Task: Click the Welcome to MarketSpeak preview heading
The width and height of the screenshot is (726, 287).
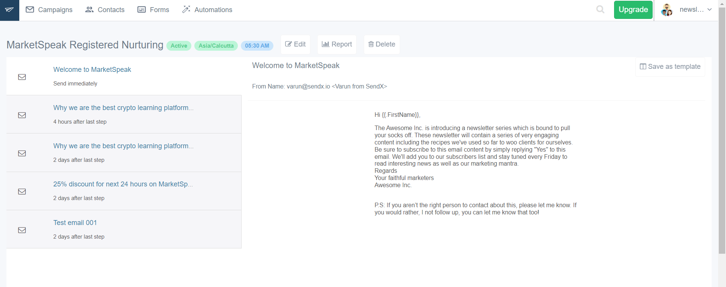Action: [x=296, y=65]
